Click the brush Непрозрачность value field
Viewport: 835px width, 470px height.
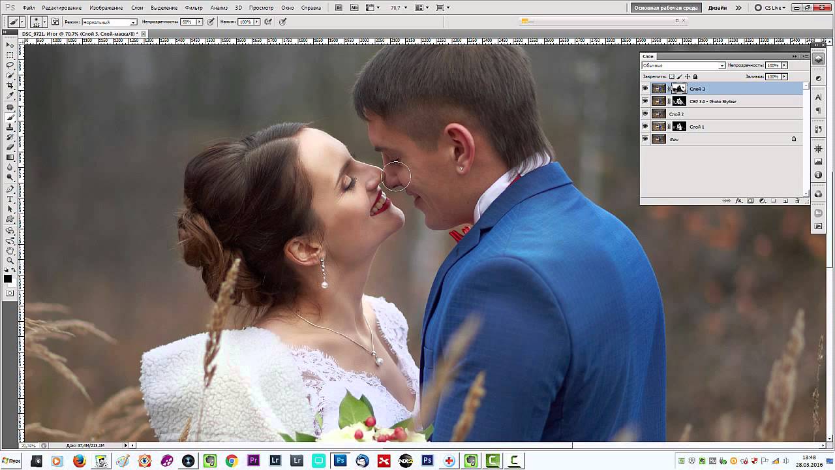pyautogui.click(x=188, y=22)
